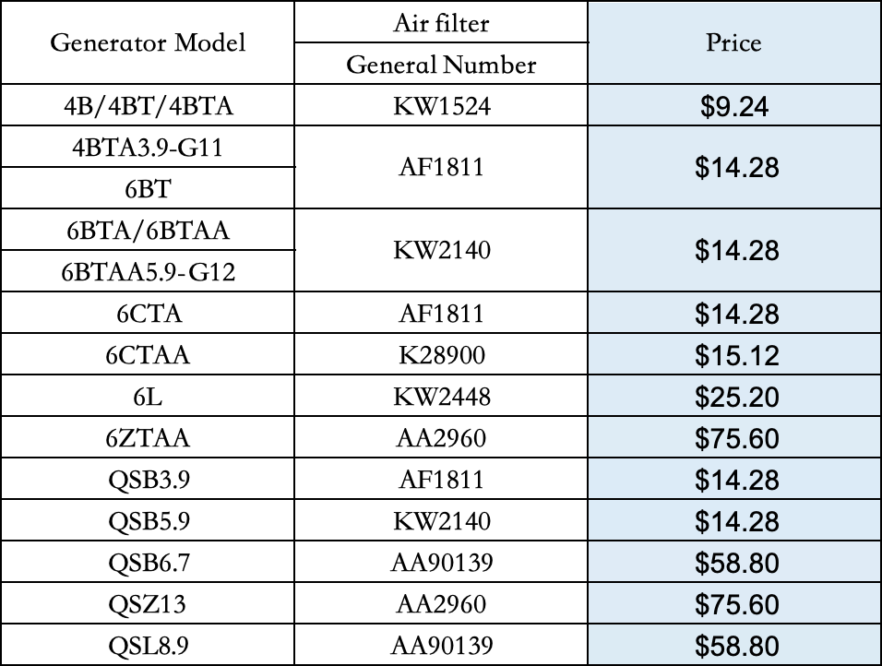Select the KW2448 filter number
This screenshot has height=666, width=882.
[441, 397]
